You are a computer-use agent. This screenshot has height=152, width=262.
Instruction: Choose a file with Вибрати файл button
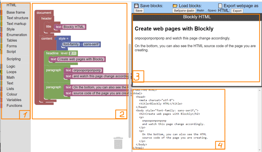[x=184, y=11]
